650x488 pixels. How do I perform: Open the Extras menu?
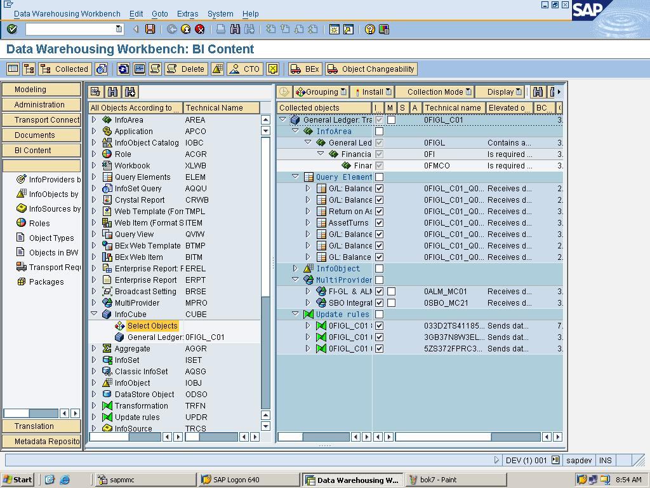(187, 14)
